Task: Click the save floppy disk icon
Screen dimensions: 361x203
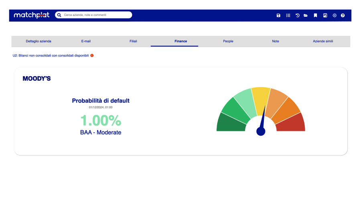Action: click(x=278, y=15)
